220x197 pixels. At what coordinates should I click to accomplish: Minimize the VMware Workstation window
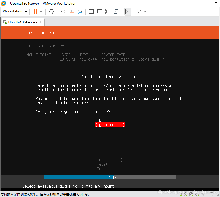pyautogui.click(x=203, y=3)
